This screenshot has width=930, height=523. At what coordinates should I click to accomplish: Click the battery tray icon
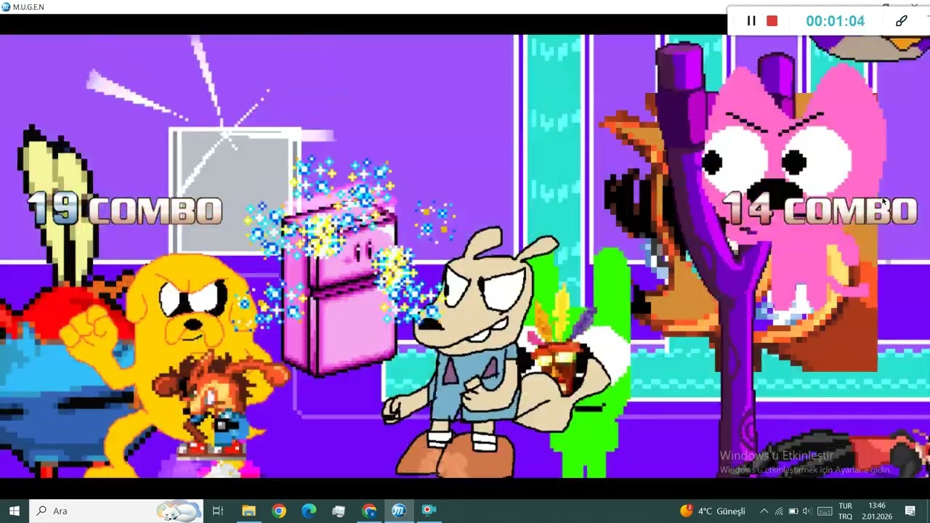coord(793,511)
